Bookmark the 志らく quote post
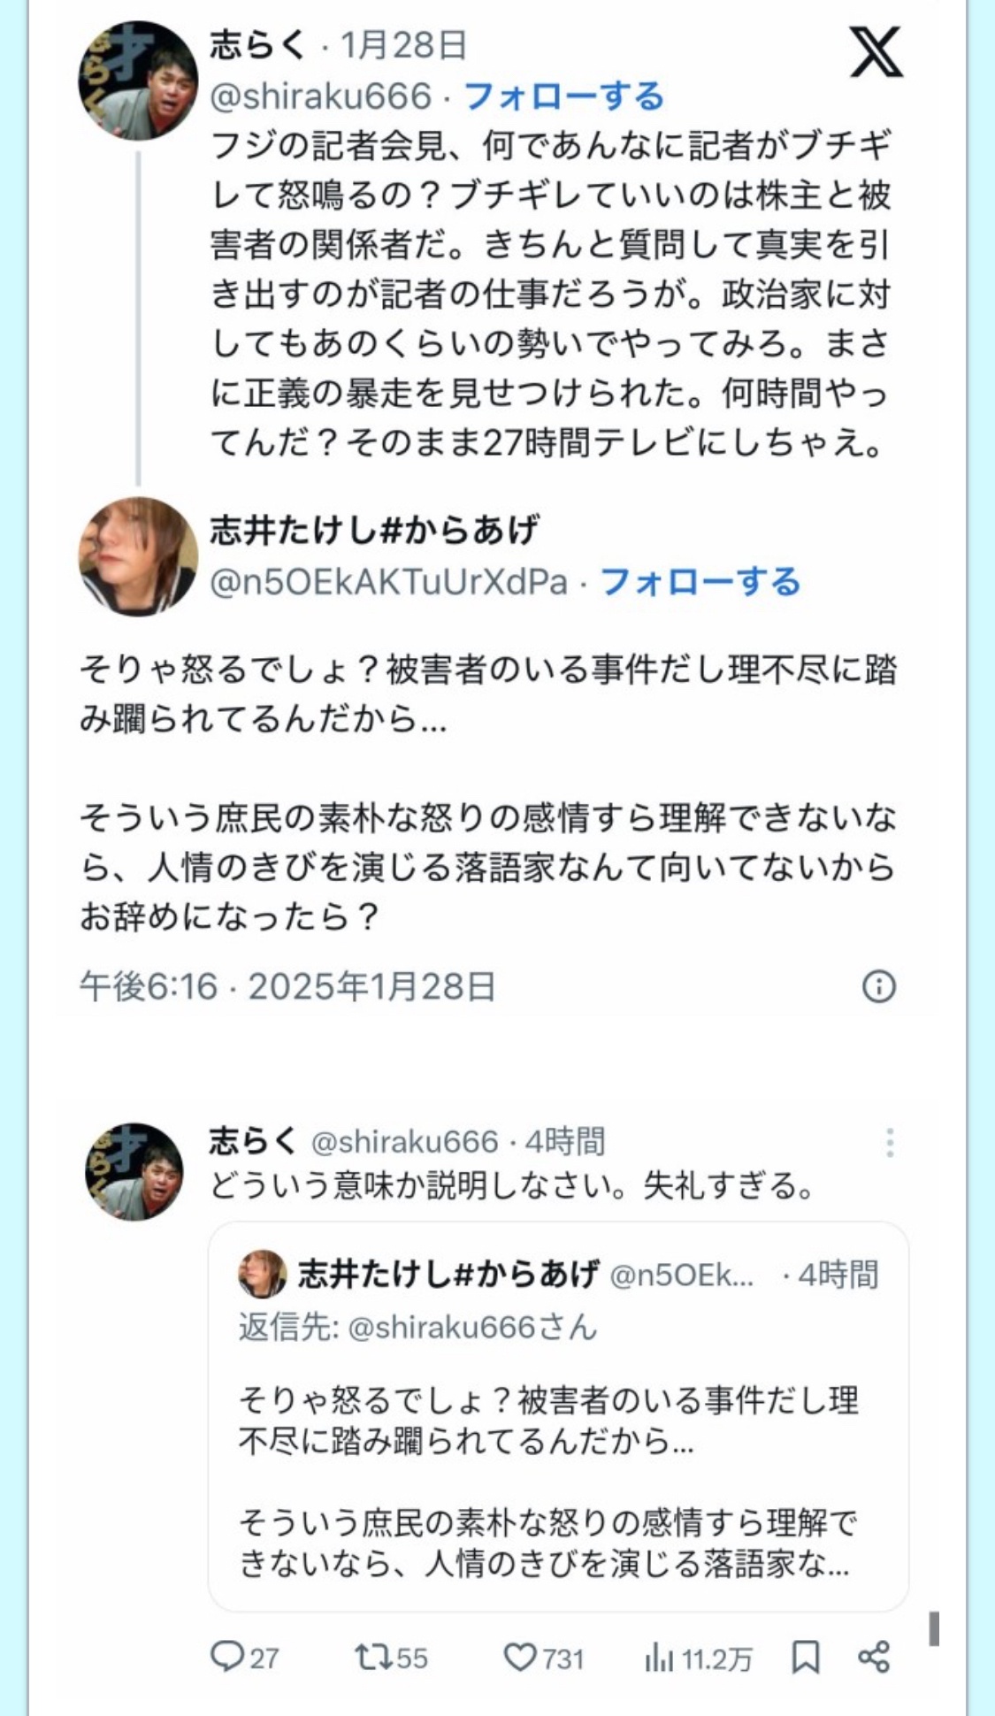The width and height of the screenshot is (995, 1716). [805, 1658]
